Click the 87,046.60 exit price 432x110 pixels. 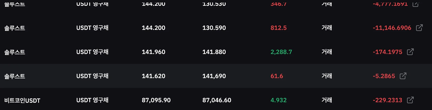coord(217,100)
